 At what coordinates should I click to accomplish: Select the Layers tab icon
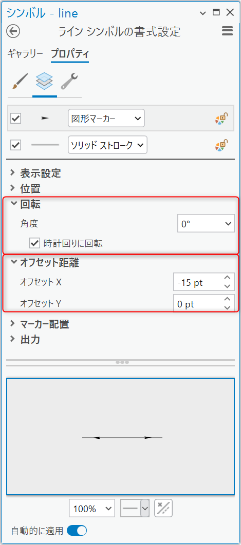pyautogui.click(x=44, y=81)
